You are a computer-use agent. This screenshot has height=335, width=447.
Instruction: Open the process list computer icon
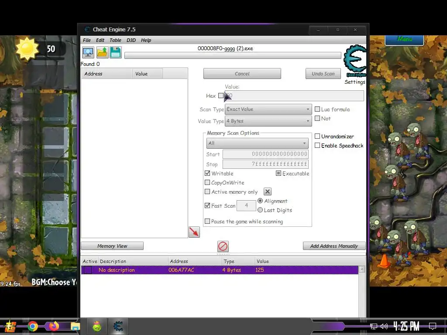pyautogui.click(x=88, y=52)
